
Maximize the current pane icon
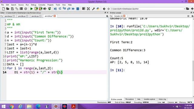click(x=84, y=9)
